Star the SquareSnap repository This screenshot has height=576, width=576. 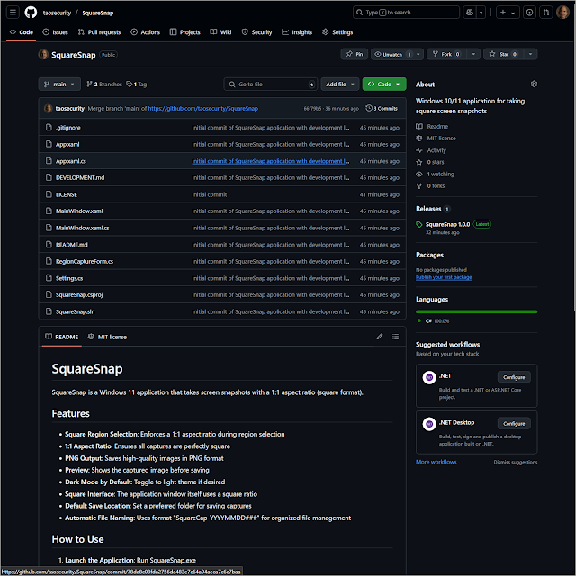pyautogui.click(x=503, y=54)
